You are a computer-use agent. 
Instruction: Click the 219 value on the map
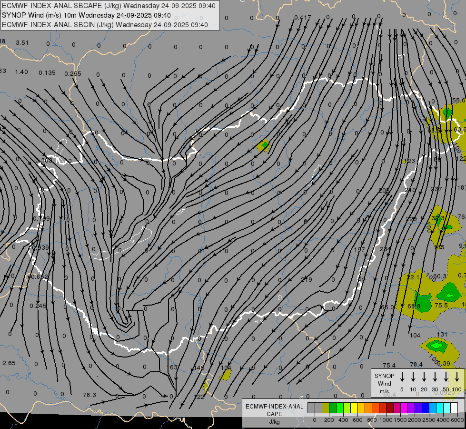click(307, 279)
